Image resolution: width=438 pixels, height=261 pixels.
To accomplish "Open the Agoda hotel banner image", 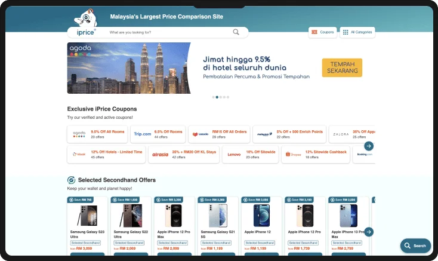I will tap(129, 68).
